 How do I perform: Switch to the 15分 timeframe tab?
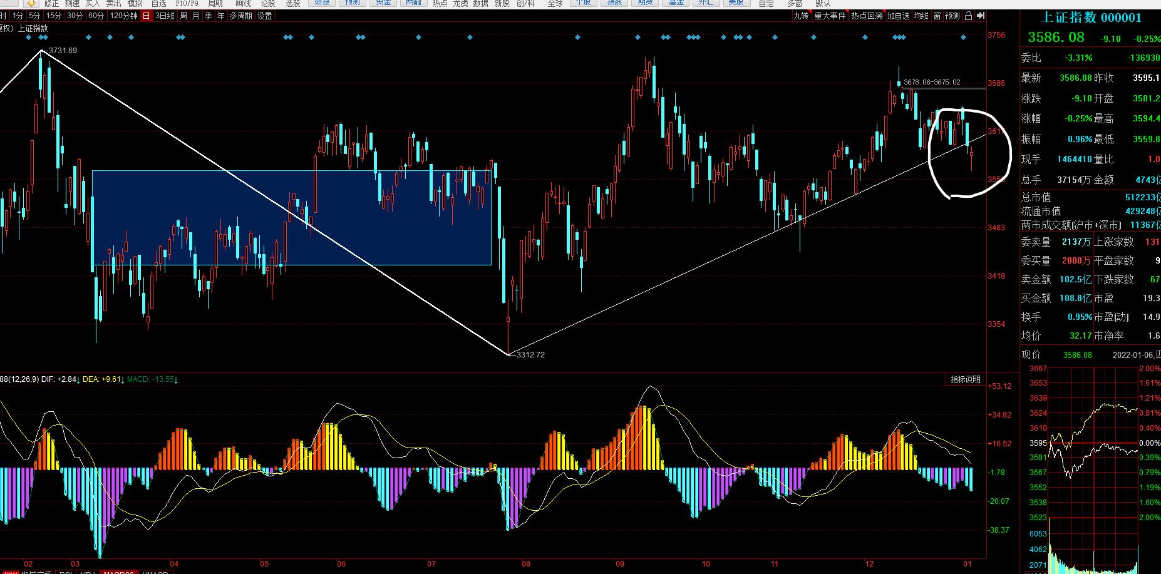54,16
